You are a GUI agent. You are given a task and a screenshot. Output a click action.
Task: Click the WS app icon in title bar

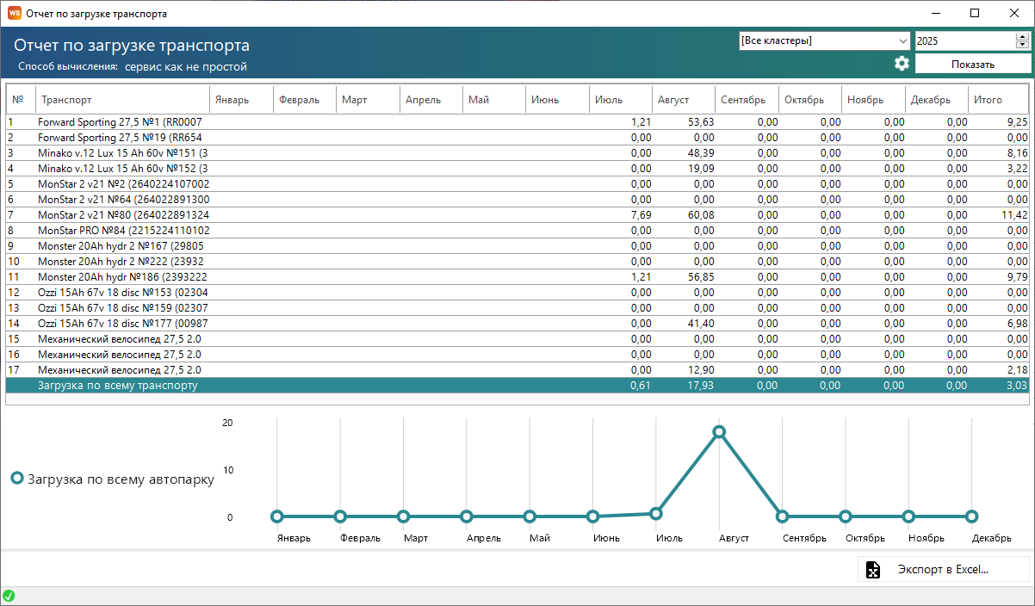[x=14, y=14]
